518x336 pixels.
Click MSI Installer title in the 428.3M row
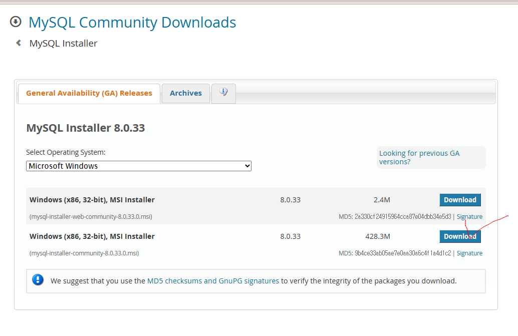point(92,237)
